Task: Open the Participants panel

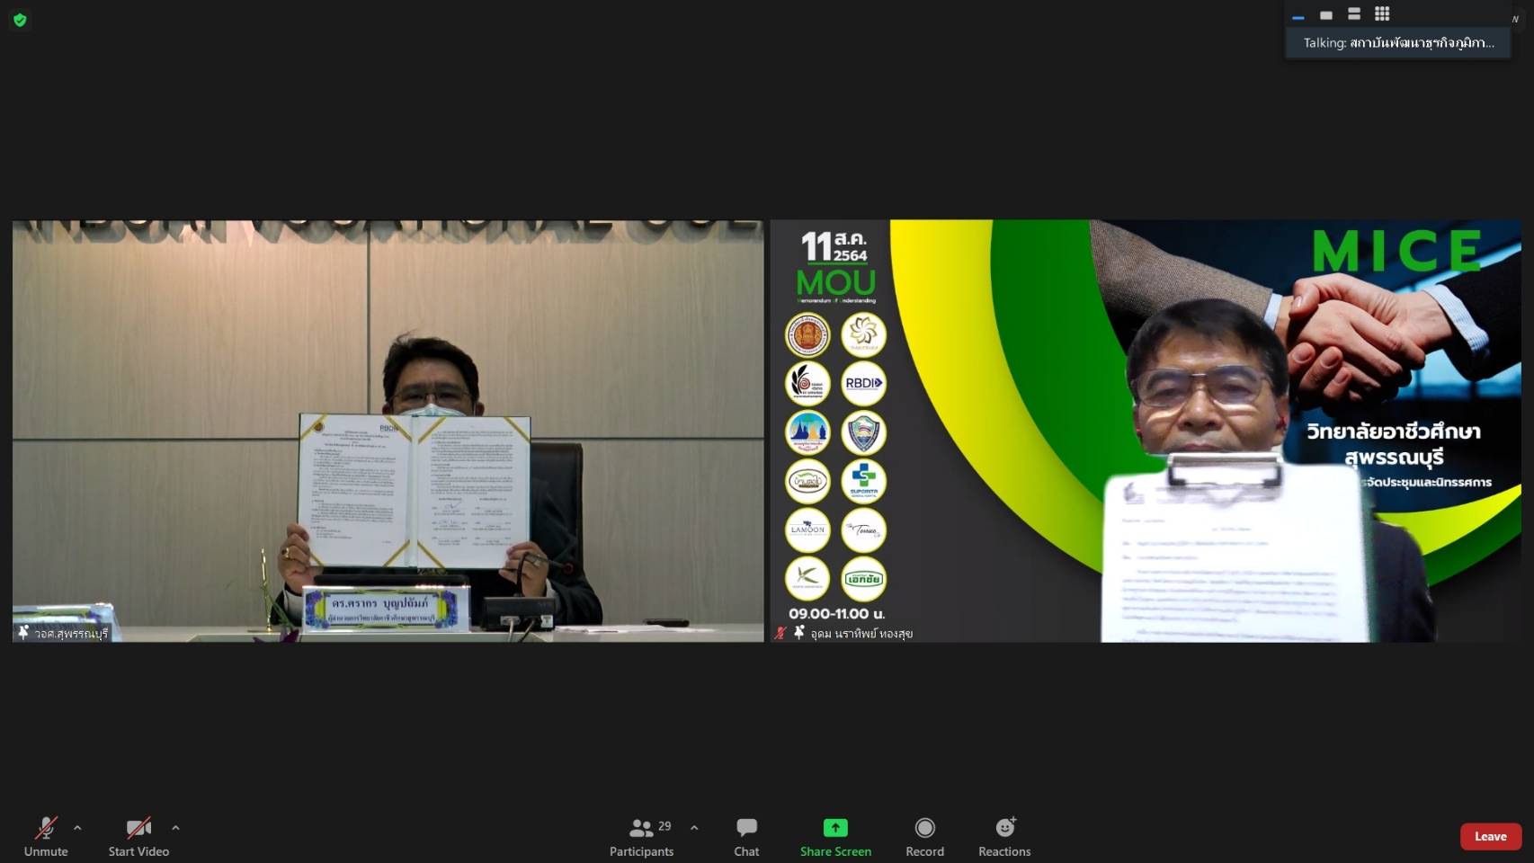Action: (x=641, y=836)
